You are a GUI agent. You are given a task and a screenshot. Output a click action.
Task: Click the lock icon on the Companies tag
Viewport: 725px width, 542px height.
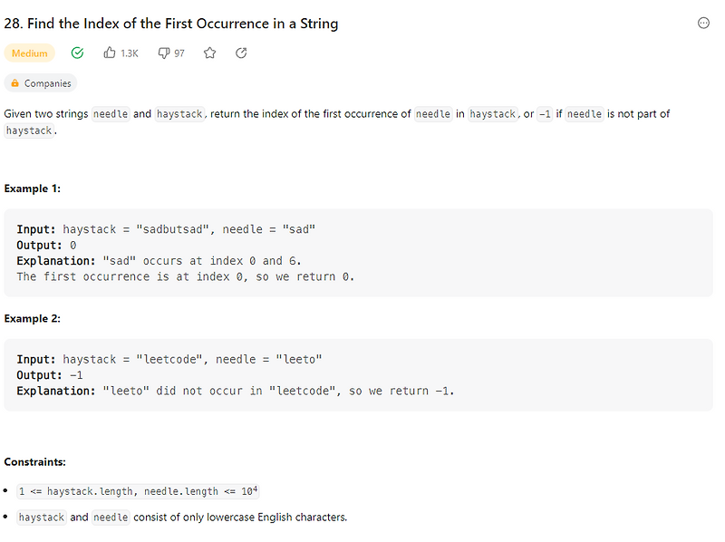(x=14, y=82)
